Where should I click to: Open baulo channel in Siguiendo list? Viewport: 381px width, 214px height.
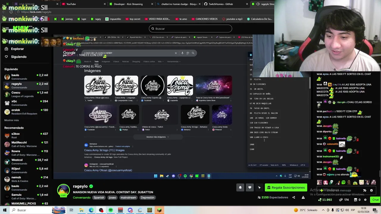pyautogui.click(x=26, y=77)
